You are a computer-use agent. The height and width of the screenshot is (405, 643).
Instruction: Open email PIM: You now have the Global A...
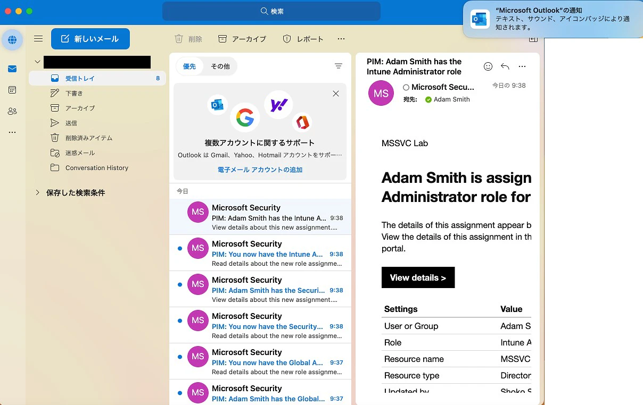coord(260,361)
